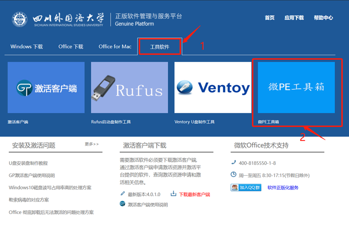The image size is (349, 227).
Task: Open the 激活客户端 tile image
Action: click(46, 88)
